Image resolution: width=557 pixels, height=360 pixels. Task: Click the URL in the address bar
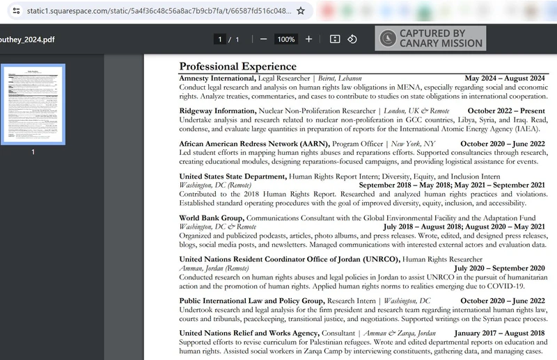click(x=157, y=11)
